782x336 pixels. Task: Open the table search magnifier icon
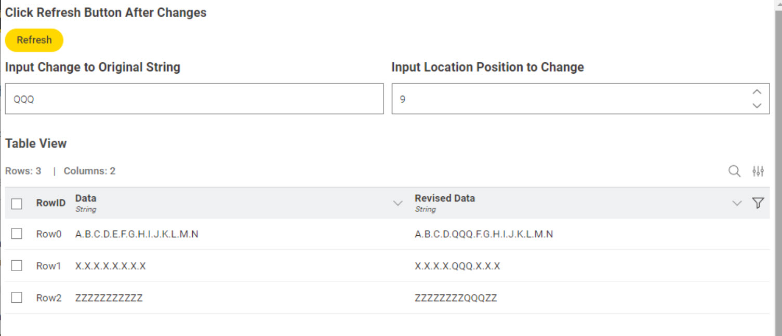734,171
